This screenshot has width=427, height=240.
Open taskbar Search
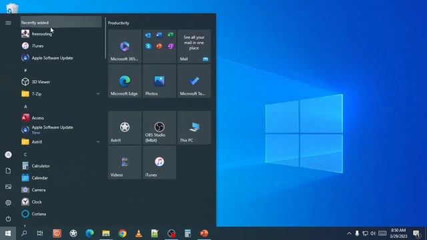coord(24,233)
